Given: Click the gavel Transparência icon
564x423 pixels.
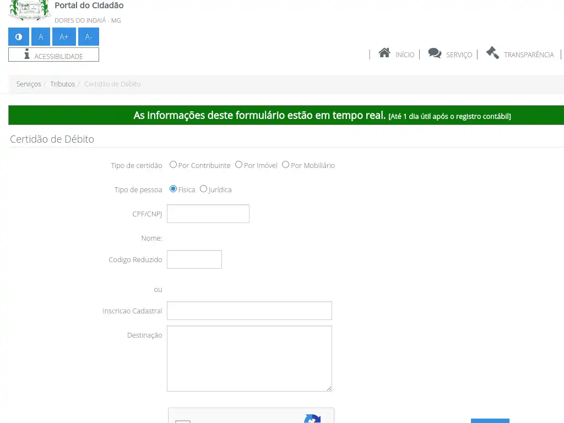Looking at the screenshot, I should coord(492,53).
